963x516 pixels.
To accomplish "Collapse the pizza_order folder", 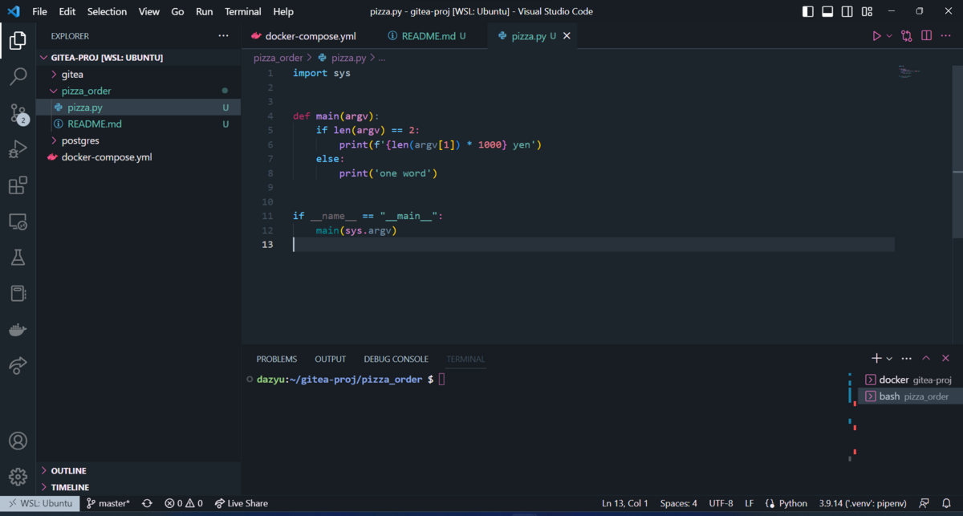I will (86, 91).
